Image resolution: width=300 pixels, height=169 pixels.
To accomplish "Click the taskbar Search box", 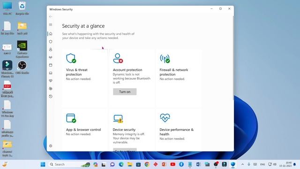I will tap(69, 164).
